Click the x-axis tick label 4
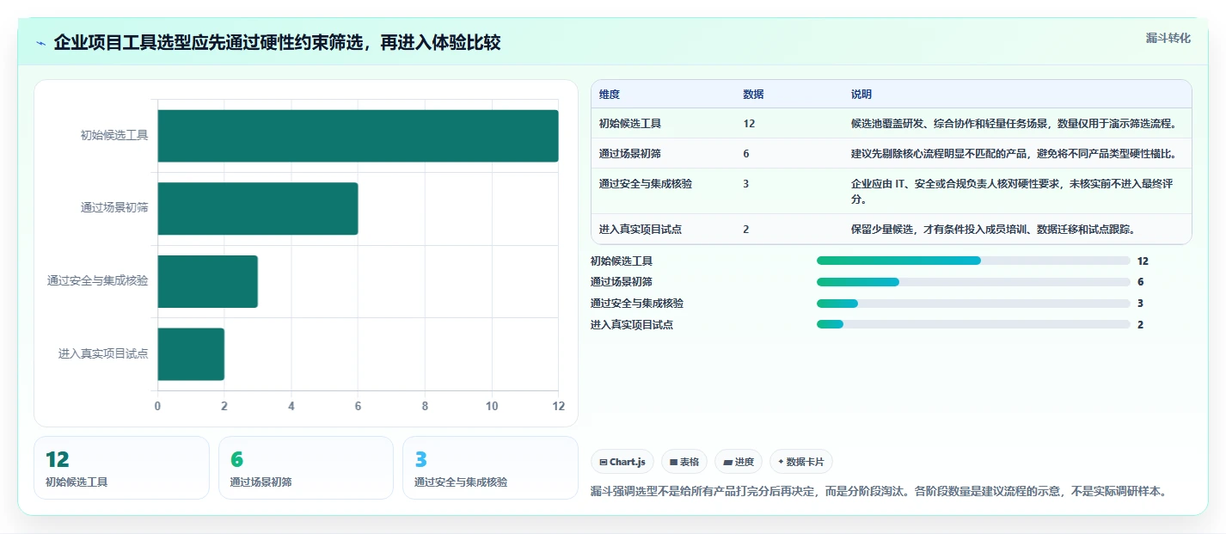This screenshot has width=1226, height=534. coord(291,406)
